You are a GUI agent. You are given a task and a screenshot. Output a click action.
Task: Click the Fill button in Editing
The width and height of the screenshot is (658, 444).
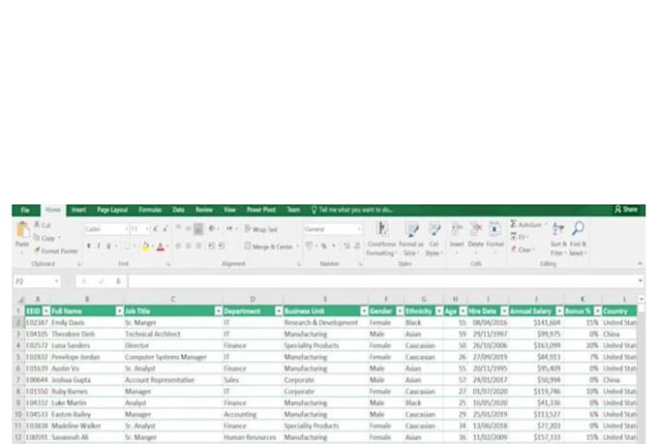519,237
